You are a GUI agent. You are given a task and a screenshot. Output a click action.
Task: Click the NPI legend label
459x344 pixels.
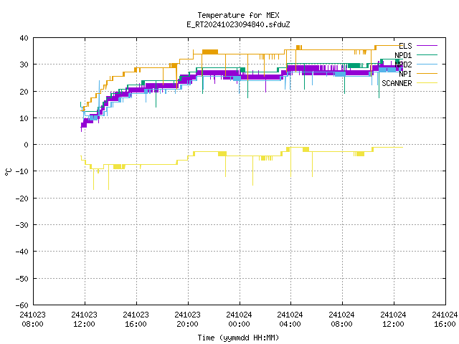point(405,74)
